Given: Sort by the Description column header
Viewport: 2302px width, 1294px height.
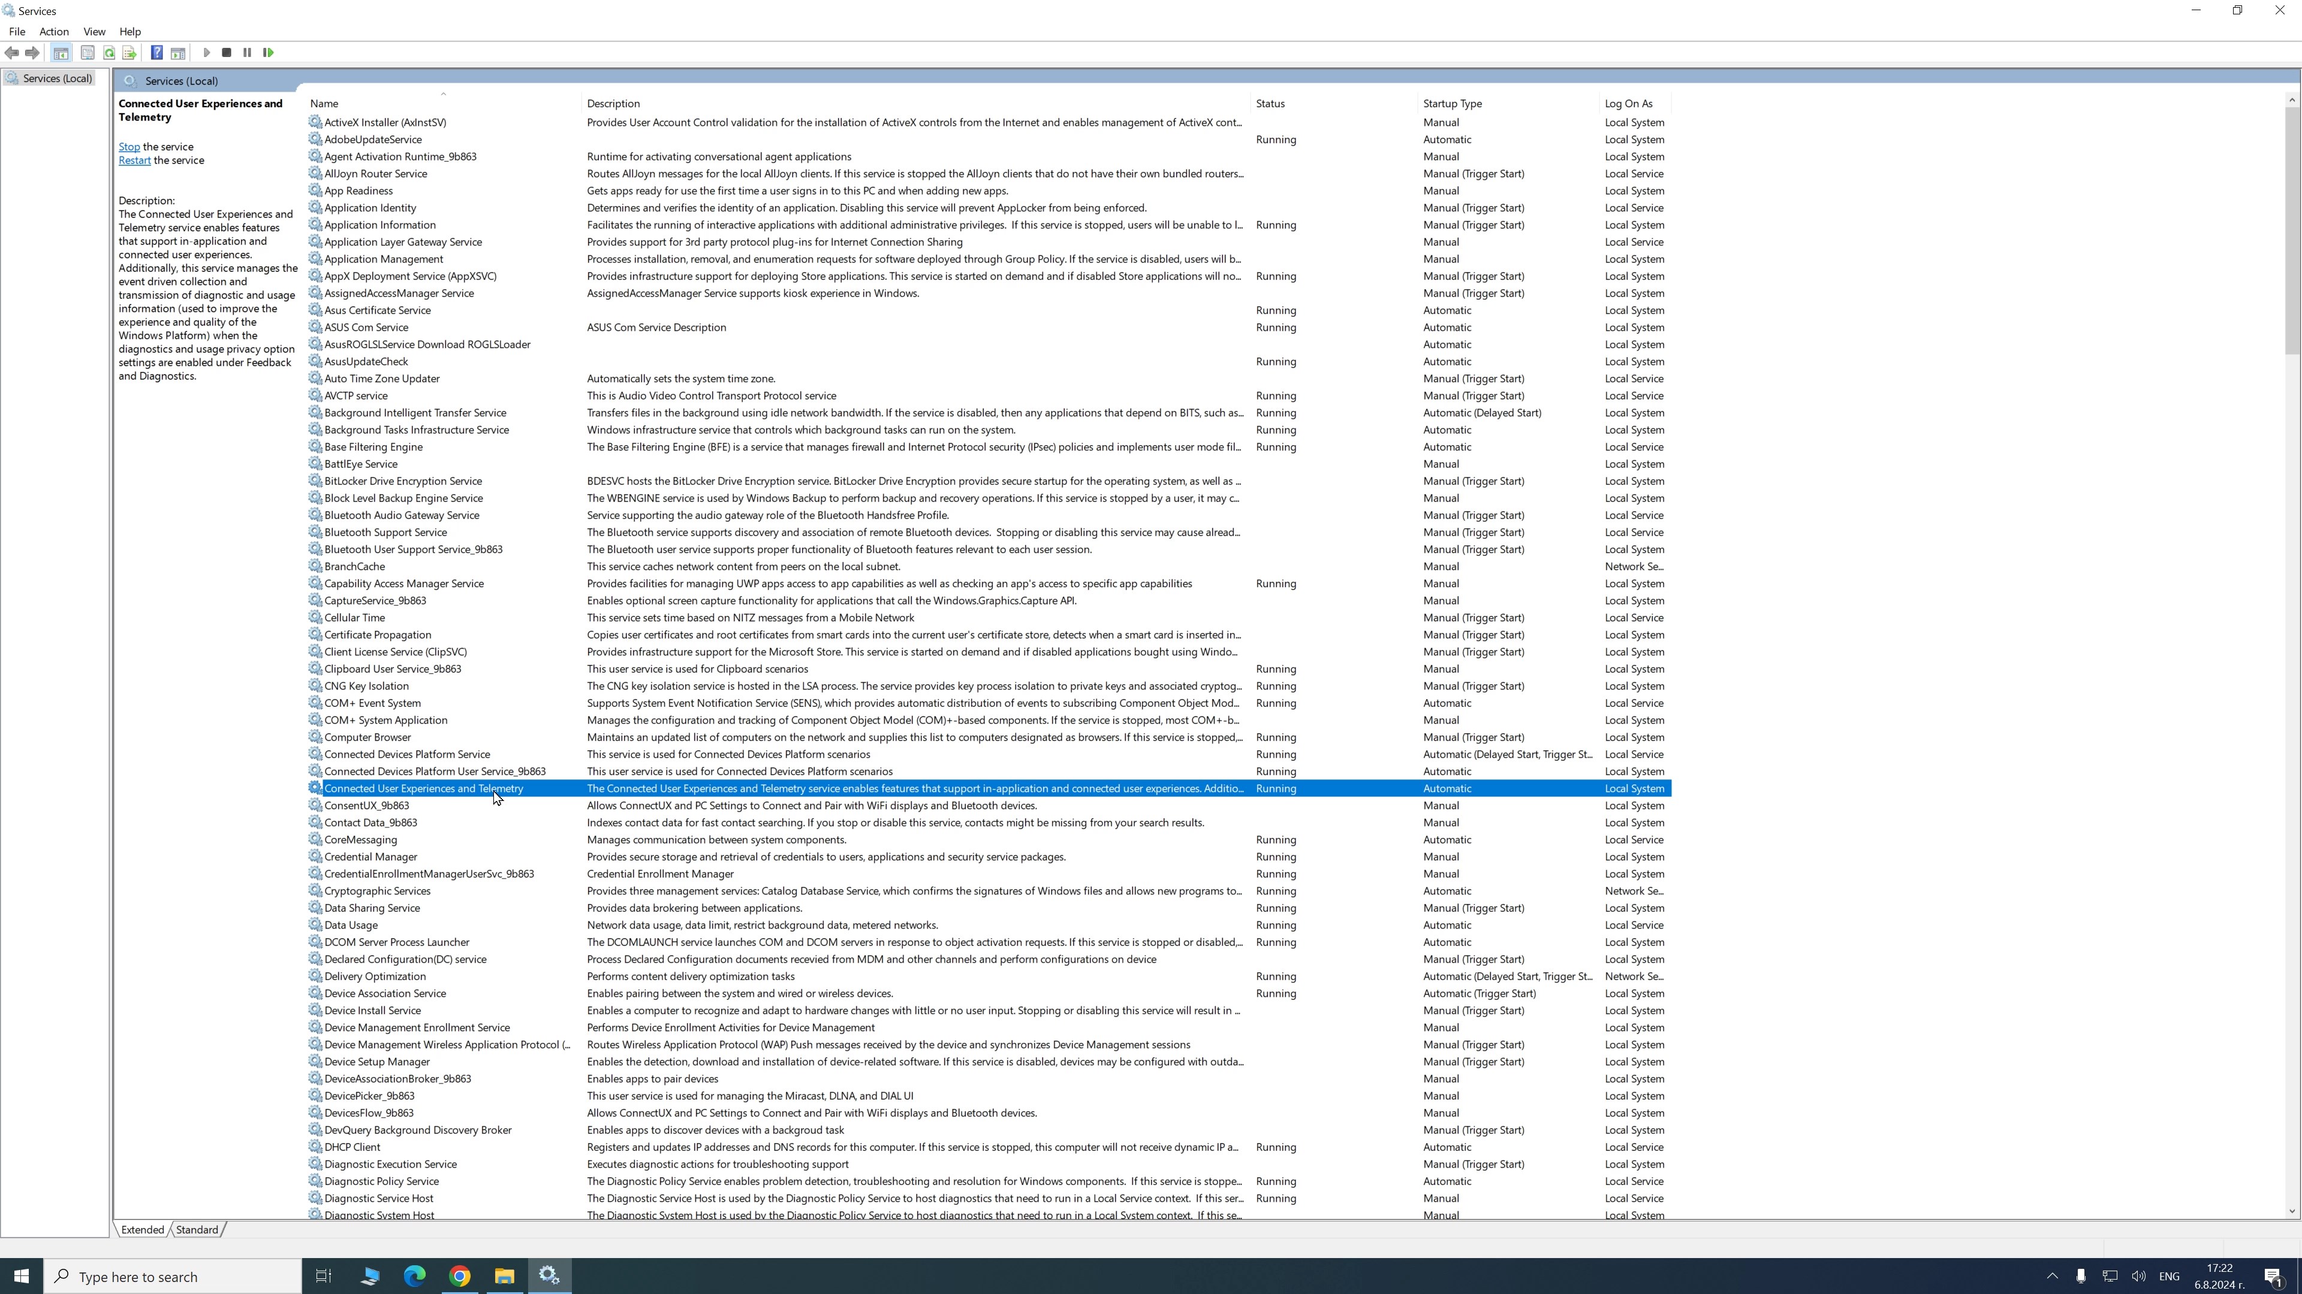Looking at the screenshot, I should (x=916, y=104).
